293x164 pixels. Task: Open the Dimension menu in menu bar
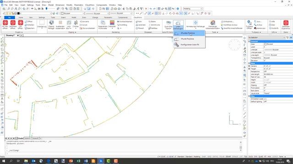click(60, 5)
